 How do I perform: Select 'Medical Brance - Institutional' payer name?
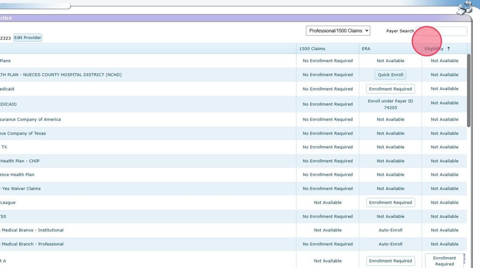click(33, 230)
